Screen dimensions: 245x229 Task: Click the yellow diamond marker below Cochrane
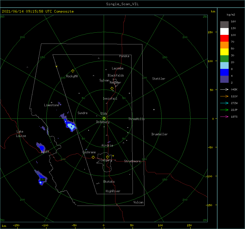(x=93, y=157)
